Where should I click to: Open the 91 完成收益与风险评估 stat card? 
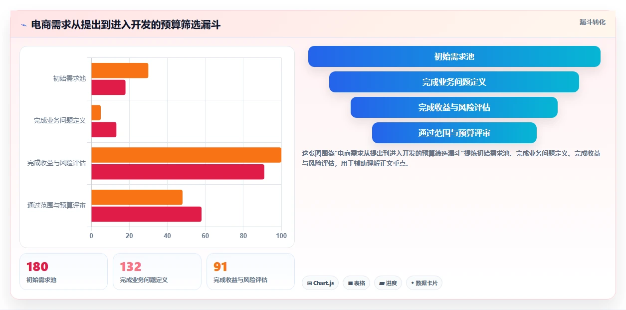pos(250,272)
